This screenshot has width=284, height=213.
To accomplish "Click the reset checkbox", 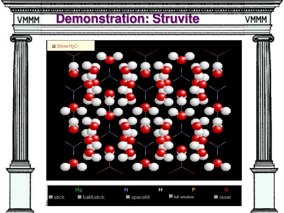I will [x=216, y=197].
